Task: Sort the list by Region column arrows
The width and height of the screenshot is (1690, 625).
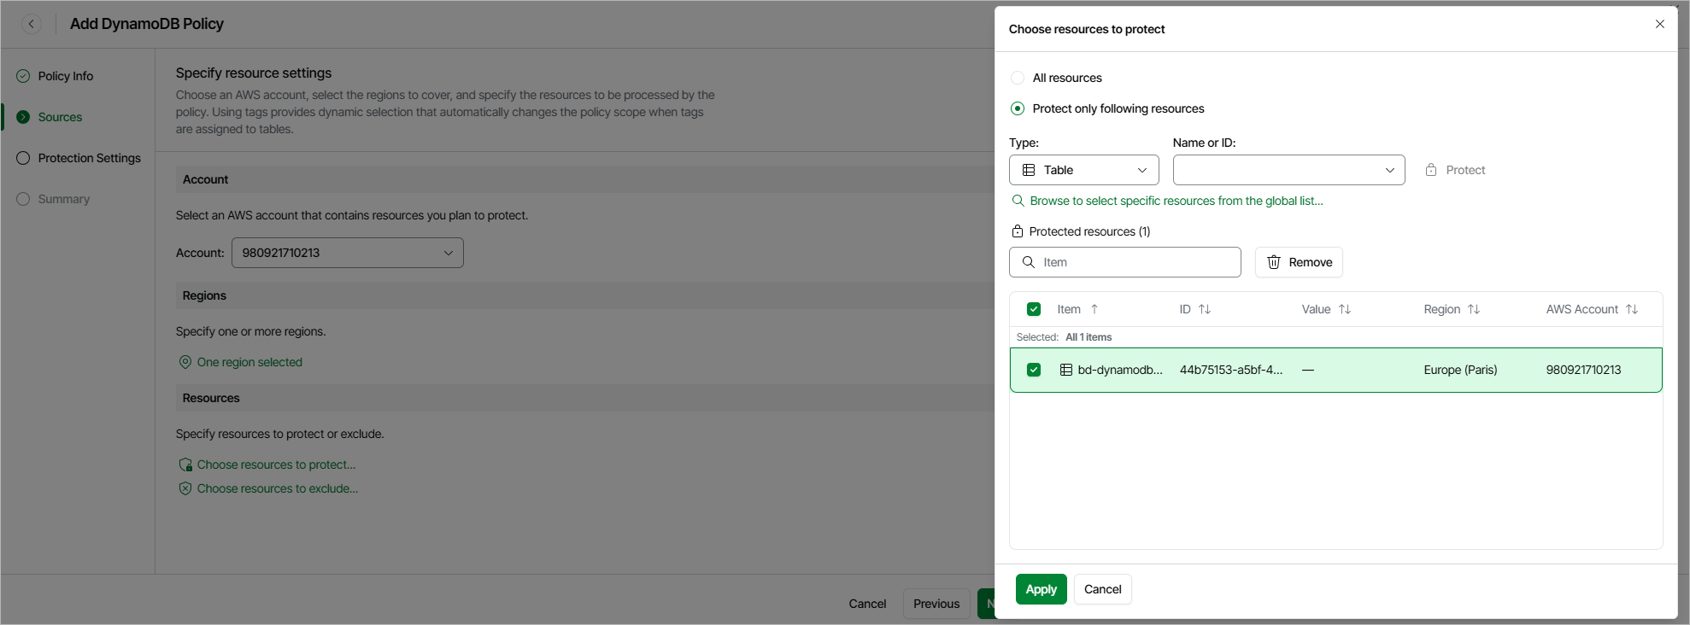Action: click(1474, 309)
